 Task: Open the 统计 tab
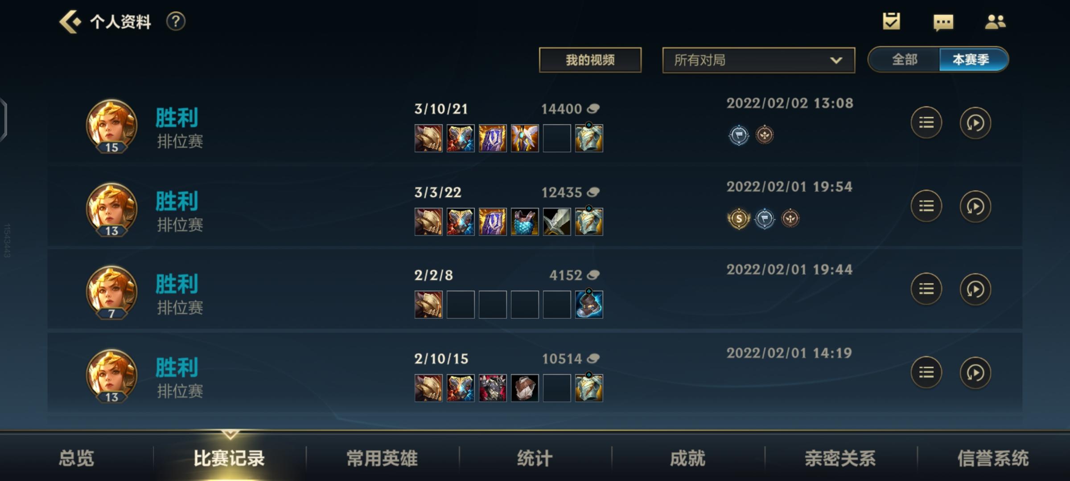535,458
